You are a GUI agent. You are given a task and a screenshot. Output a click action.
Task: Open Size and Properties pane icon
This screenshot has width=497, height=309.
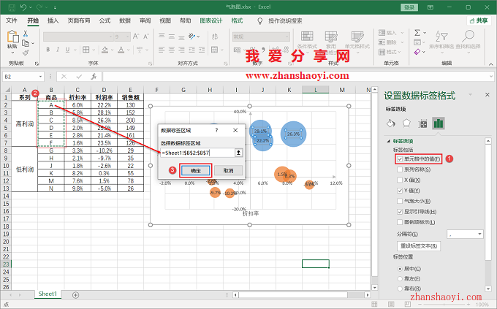point(422,123)
